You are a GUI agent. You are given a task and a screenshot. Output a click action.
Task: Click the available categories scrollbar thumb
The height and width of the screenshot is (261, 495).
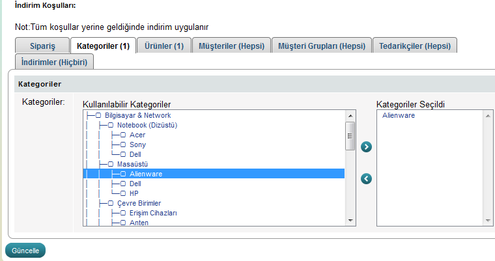tap(350, 136)
